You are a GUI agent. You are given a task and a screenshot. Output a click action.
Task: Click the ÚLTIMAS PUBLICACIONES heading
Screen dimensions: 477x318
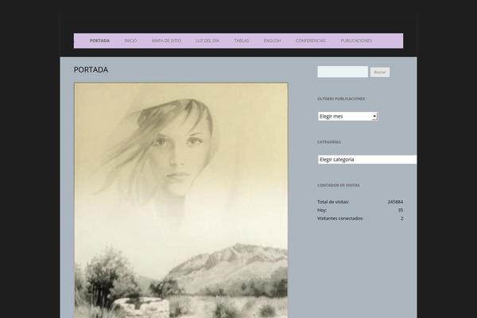pos(341,99)
